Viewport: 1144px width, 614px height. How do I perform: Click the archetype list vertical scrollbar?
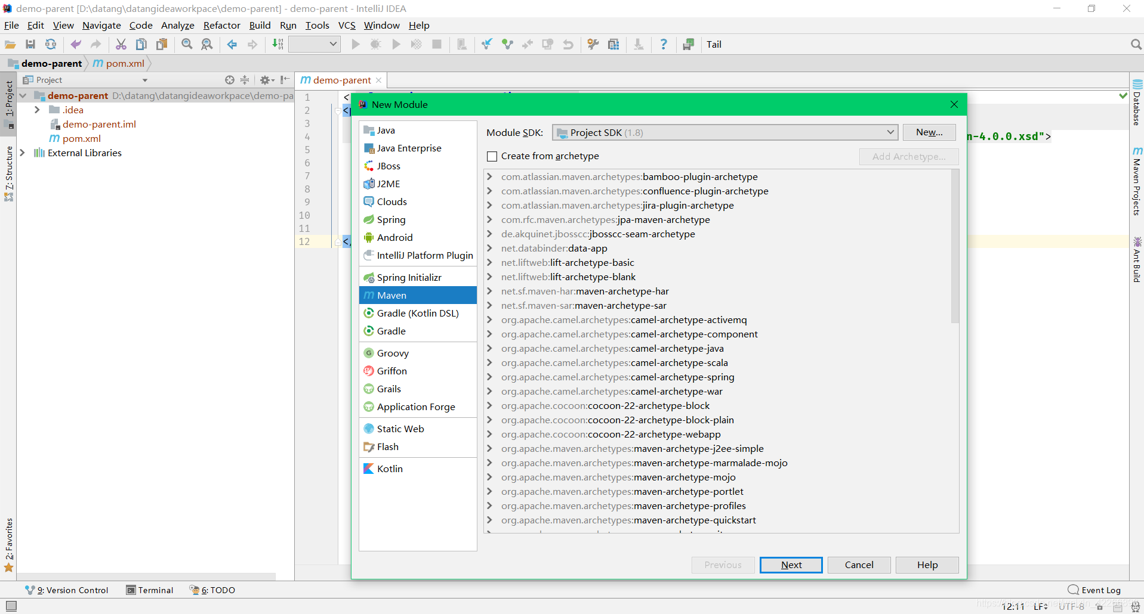tap(955, 247)
